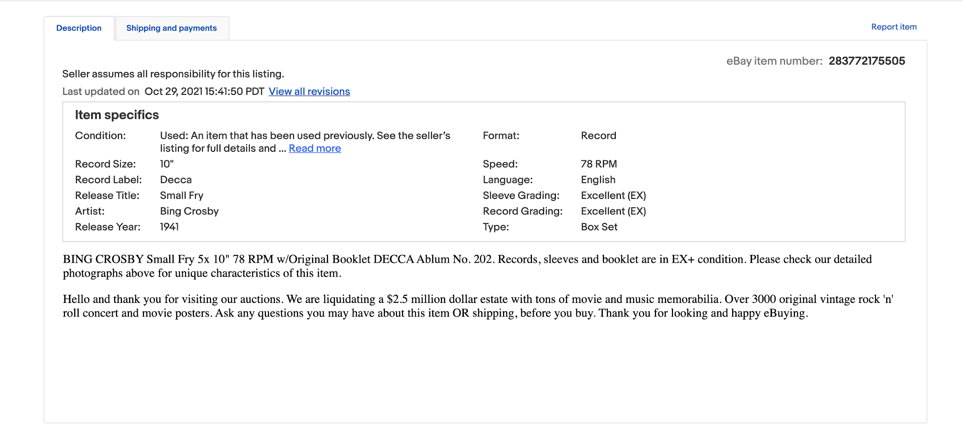Viewport: 963px width, 445px height.
Task: Click the Decca record label value
Action: [x=175, y=180]
